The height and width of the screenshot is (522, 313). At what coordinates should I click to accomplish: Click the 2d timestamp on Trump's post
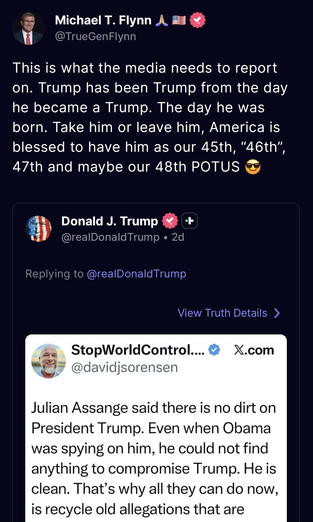[x=176, y=237]
